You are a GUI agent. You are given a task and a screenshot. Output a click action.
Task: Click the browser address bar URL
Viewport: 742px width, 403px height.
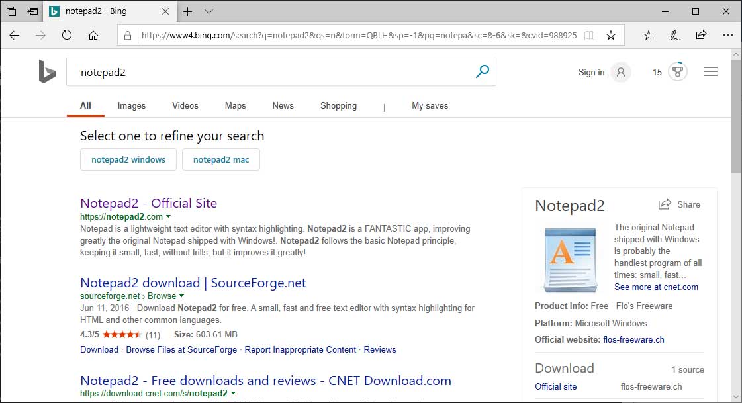coord(359,36)
